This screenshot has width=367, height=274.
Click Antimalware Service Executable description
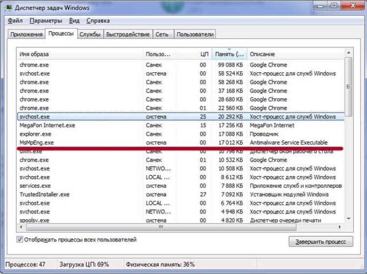[289, 142]
